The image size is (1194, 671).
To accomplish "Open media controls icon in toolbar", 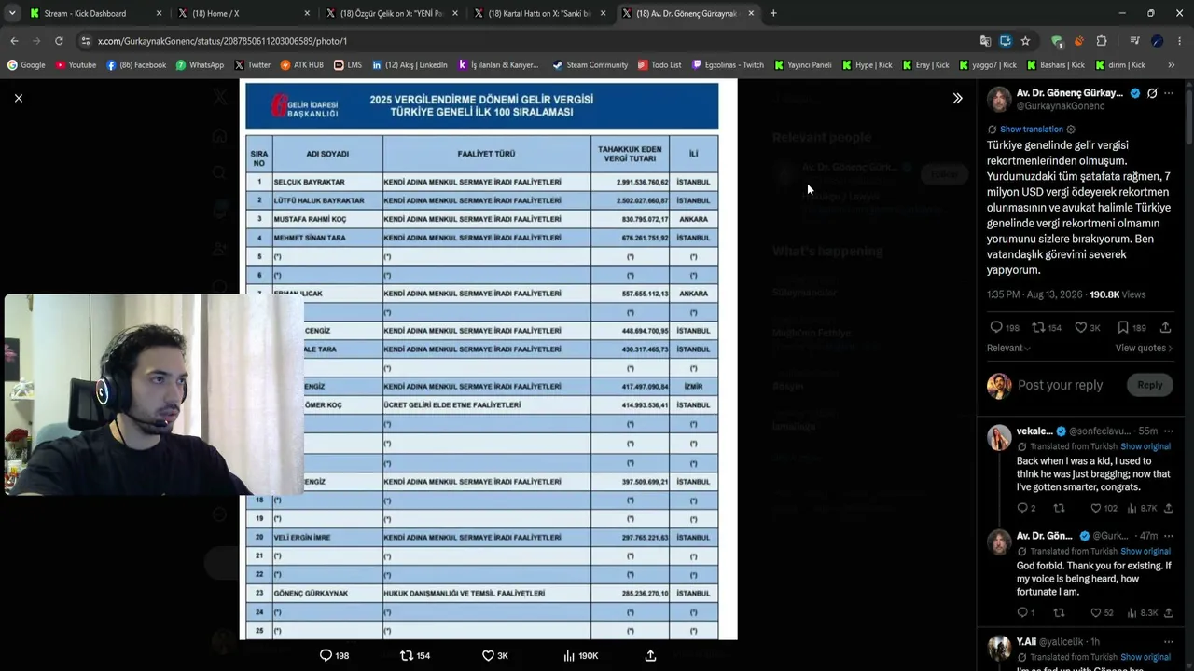I will tap(1134, 41).
